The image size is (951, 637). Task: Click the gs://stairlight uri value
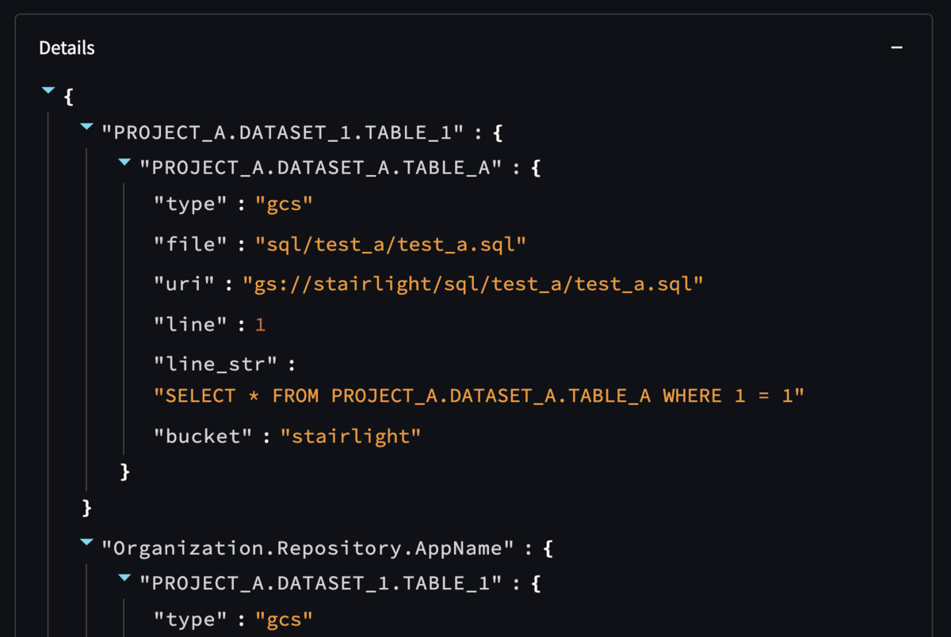472,284
